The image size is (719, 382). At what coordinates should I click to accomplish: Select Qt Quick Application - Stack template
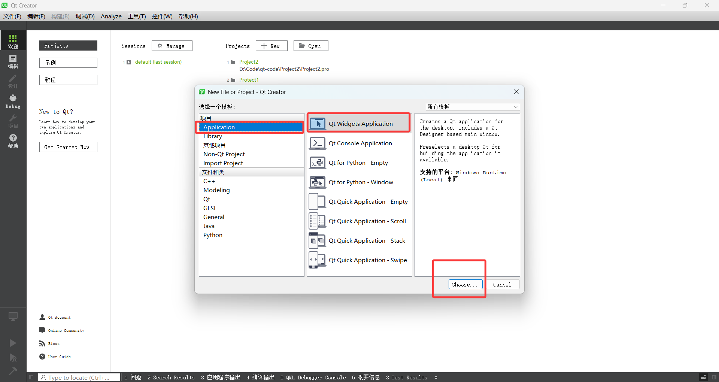pos(359,240)
